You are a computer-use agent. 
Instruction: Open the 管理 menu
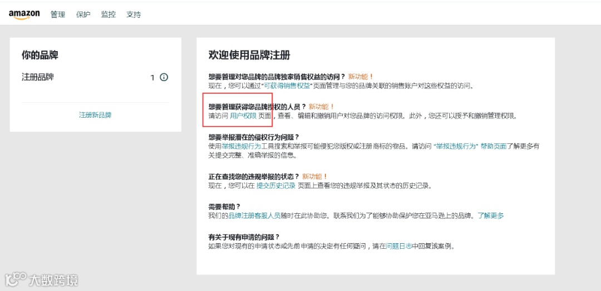(x=58, y=15)
